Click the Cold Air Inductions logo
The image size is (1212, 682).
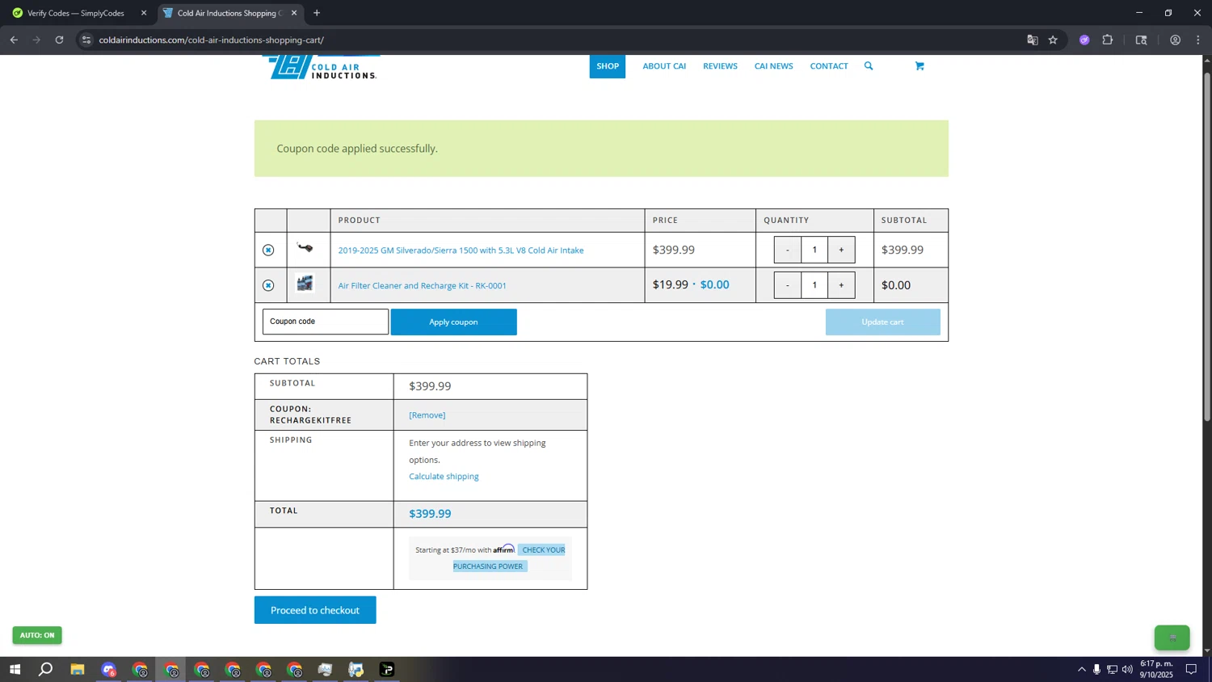321,67
